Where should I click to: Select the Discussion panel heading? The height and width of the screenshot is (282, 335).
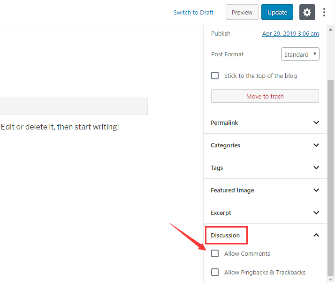pyautogui.click(x=225, y=235)
